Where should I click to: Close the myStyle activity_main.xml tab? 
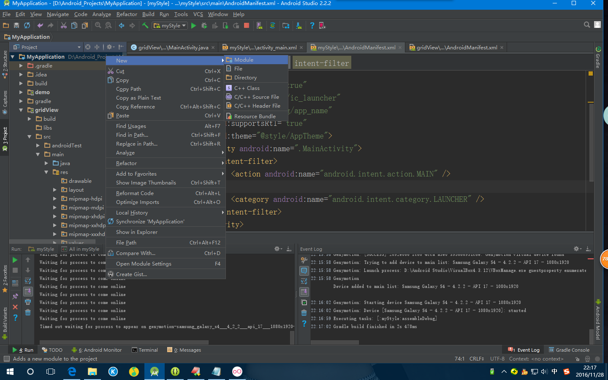click(x=301, y=48)
